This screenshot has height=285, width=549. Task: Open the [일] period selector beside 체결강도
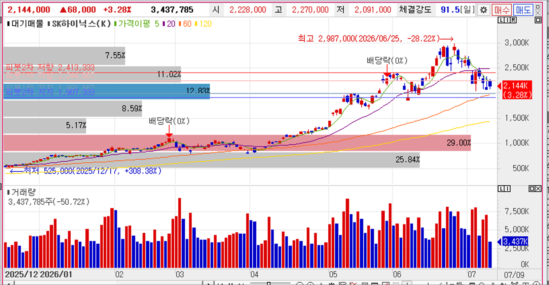pos(467,10)
